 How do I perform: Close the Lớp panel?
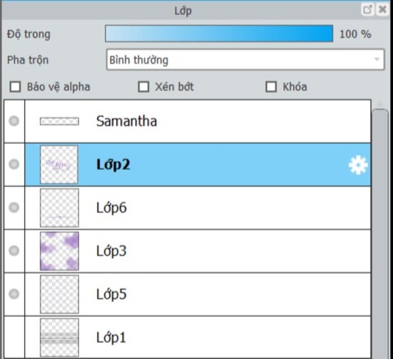point(383,10)
